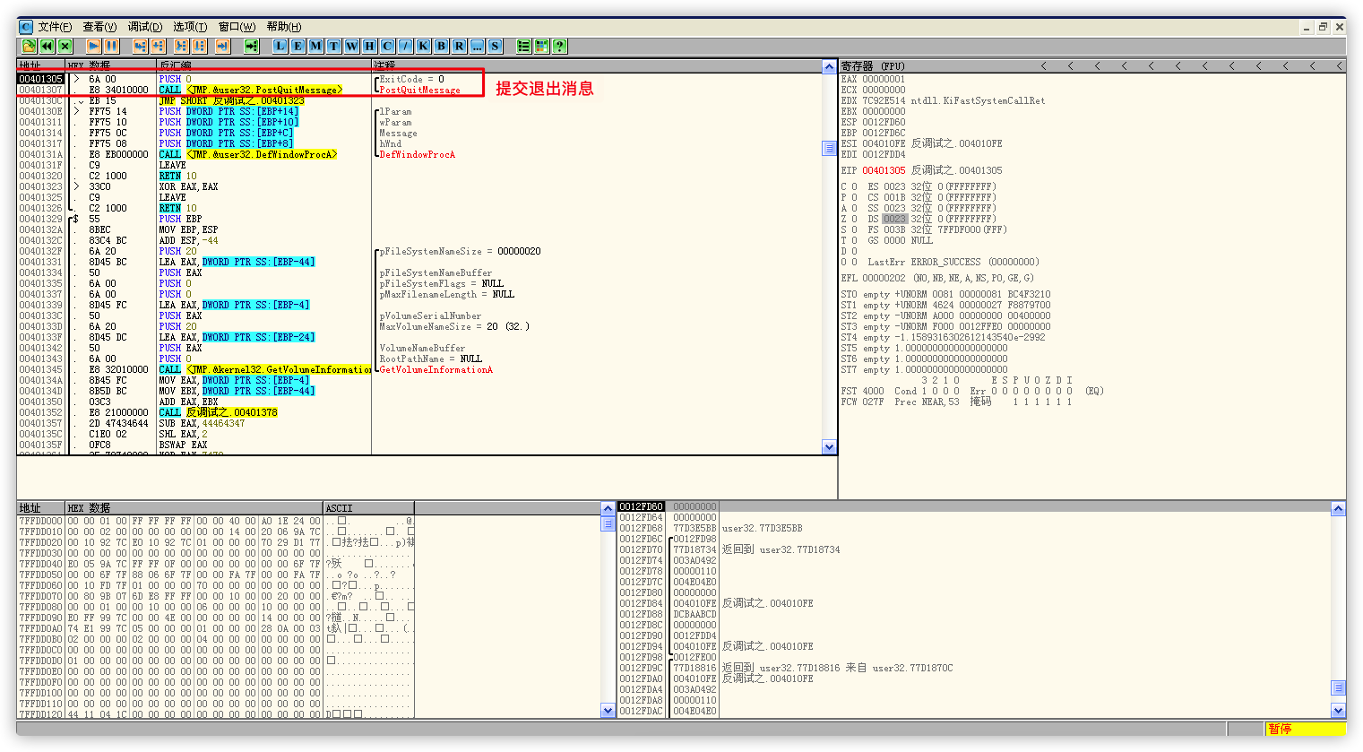Select the CALL PostQuitMessage instruction line

[251, 90]
